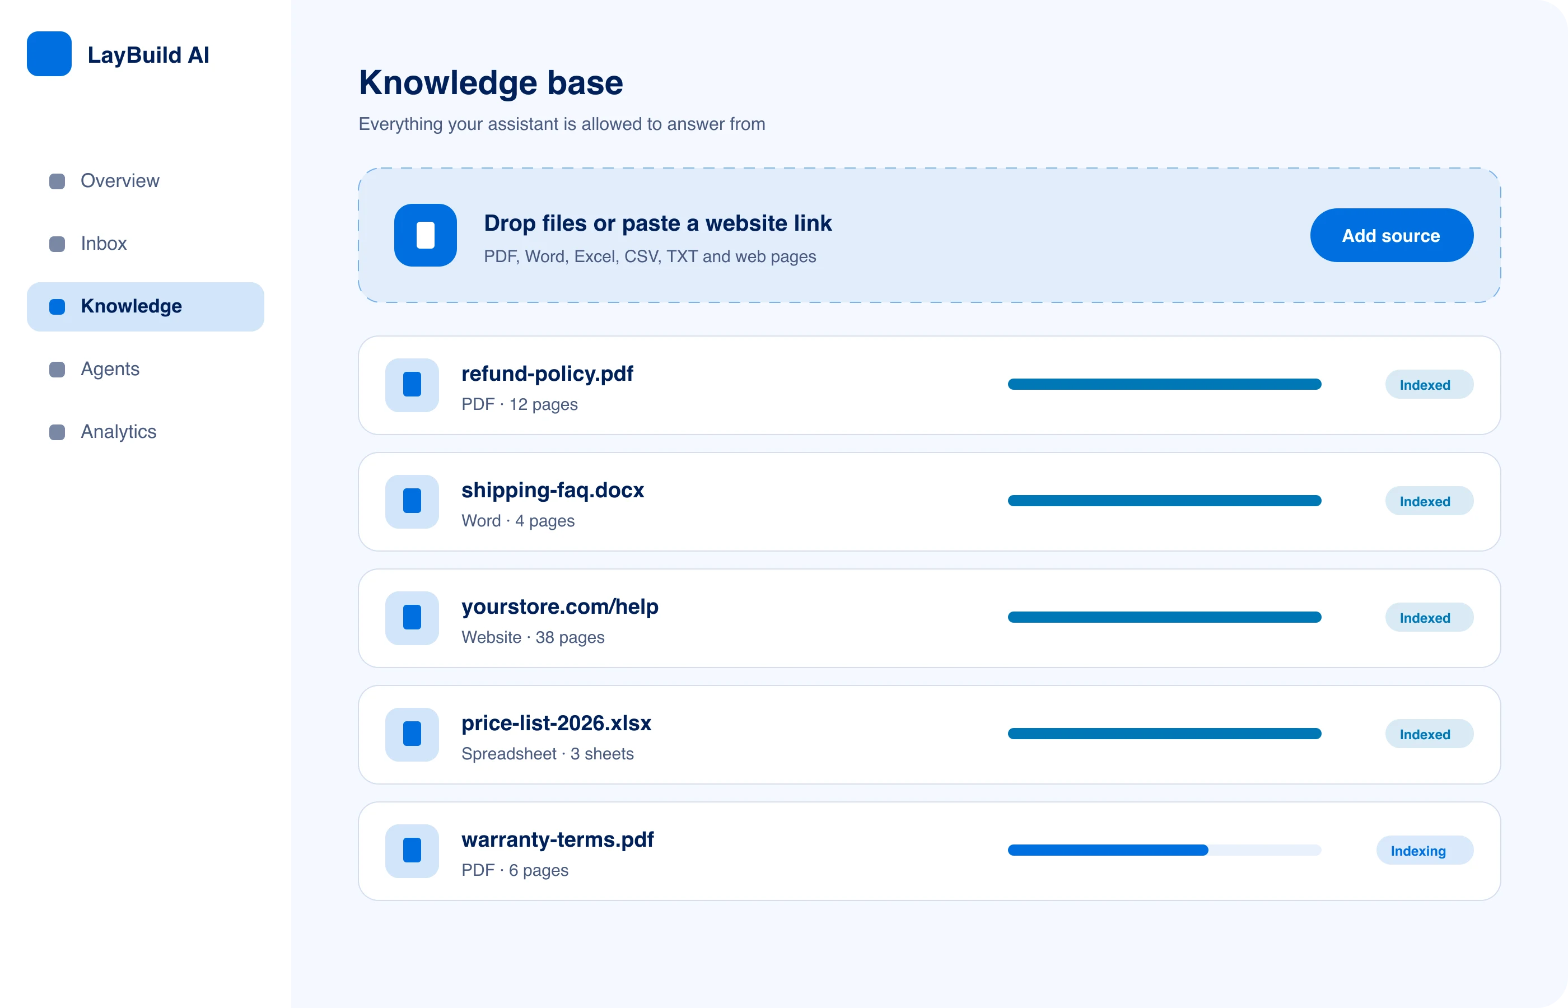Open the refund-policy.pdf file name
1568x1008 pixels.
(x=547, y=374)
